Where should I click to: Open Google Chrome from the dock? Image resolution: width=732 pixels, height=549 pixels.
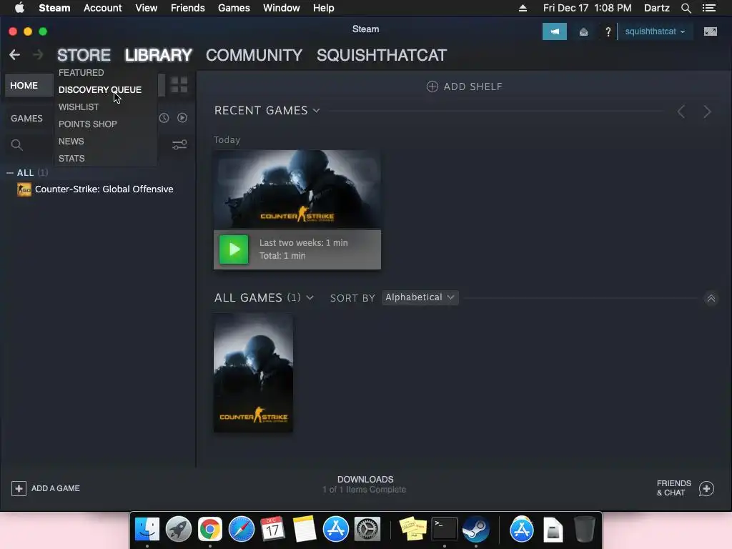click(210, 529)
